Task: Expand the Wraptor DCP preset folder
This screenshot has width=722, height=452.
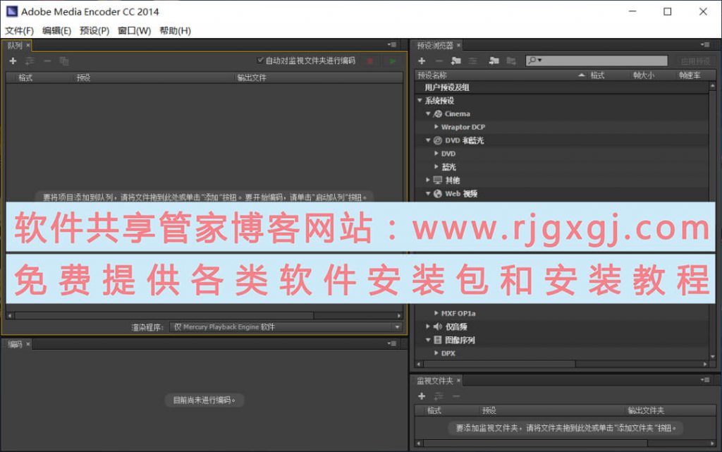Action: click(436, 127)
